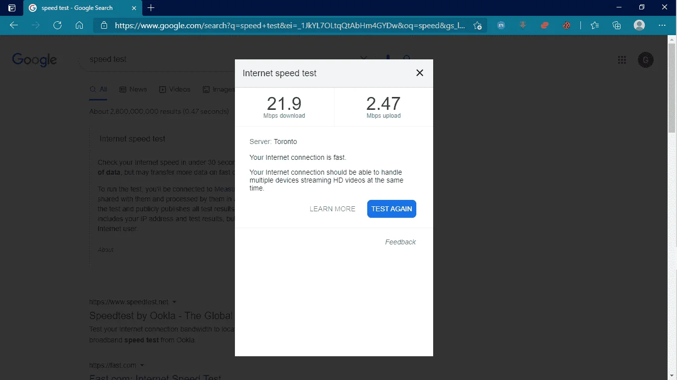Click the Server: Toronto text
The image size is (677, 380).
tap(273, 142)
